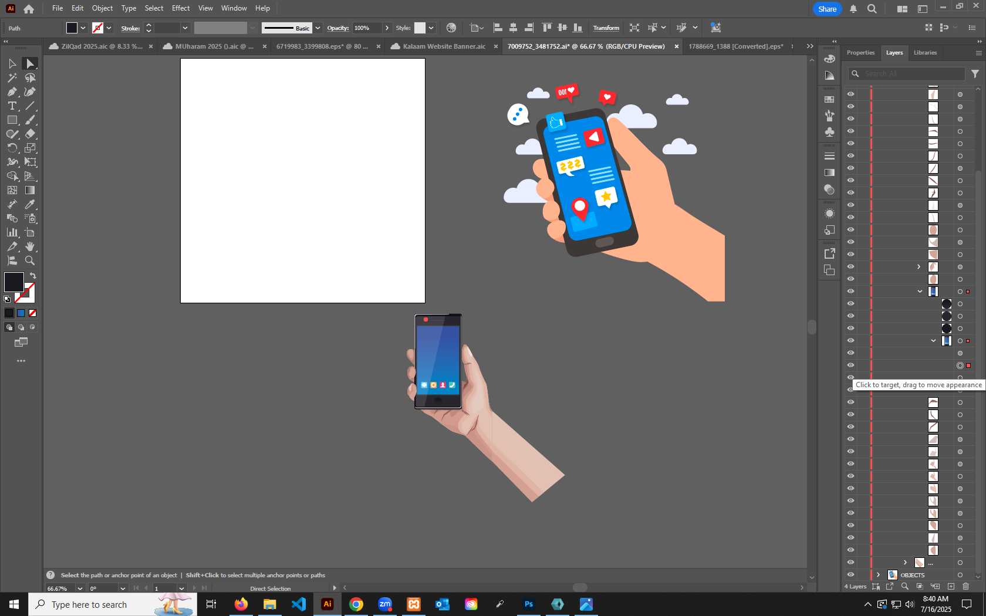Click the Draw Inside mode button
The height and width of the screenshot is (616, 986).
(32, 327)
